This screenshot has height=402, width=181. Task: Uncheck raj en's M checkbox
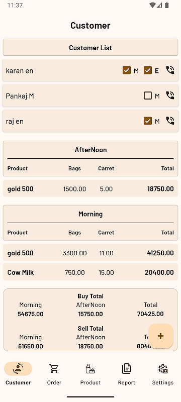(148, 121)
